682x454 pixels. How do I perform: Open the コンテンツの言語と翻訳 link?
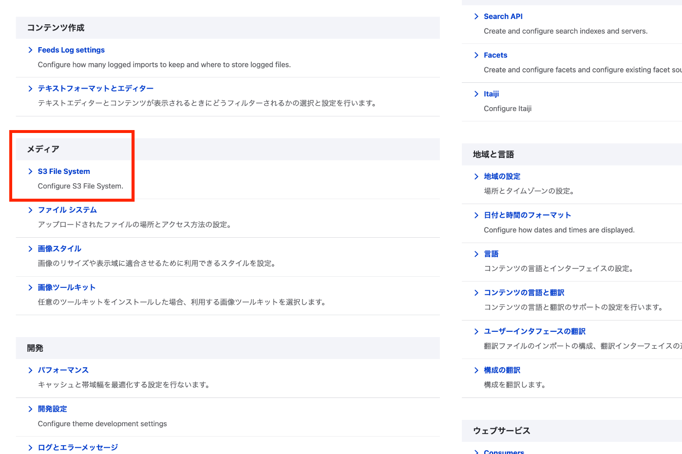524,292
